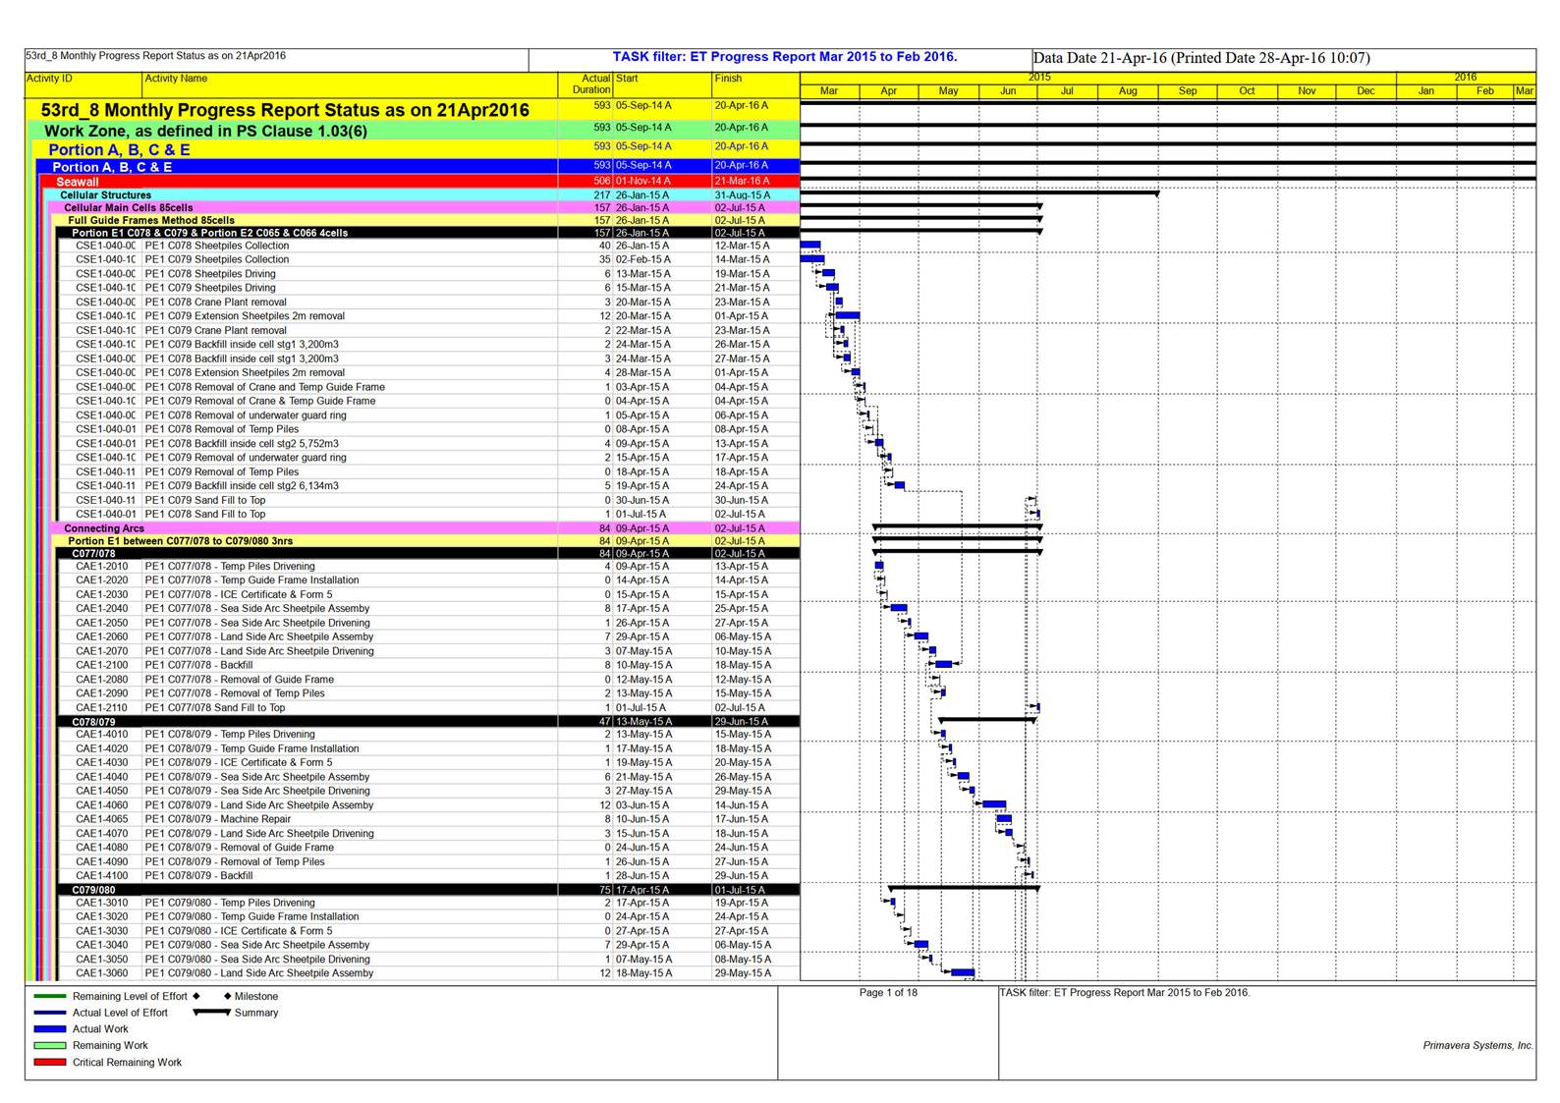This screenshot has height=1103, width=1560.
Task: Click the Page 1 of 18 footer text
Action: [x=888, y=993]
